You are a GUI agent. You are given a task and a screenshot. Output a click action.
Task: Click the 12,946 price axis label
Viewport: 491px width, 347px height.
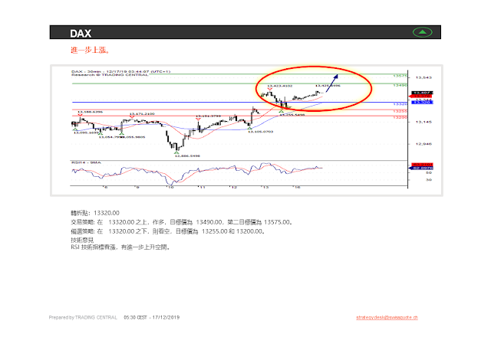pos(423,144)
